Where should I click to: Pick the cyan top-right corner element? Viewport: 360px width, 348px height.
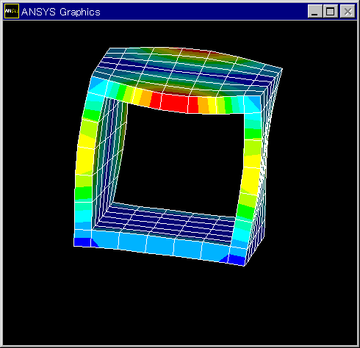[x=253, y=104]
